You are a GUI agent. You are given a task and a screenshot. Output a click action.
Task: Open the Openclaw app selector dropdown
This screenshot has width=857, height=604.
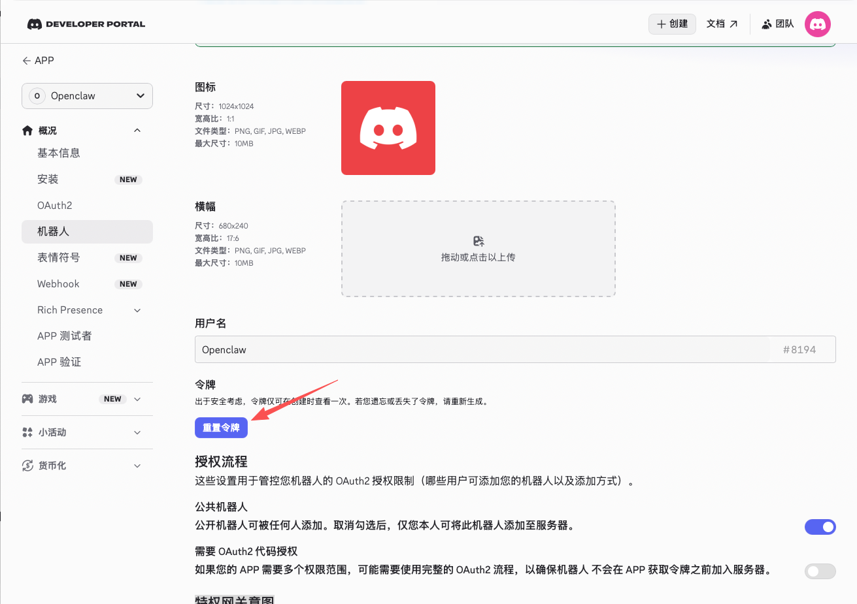tap(87, 96)
